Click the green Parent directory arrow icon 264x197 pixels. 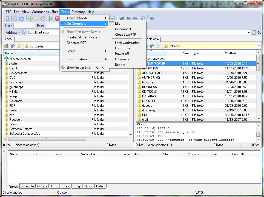[6, 59]
